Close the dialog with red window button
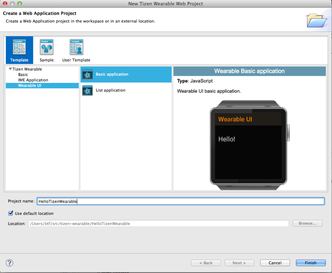Image resolution: width=332 pixels, height=273 pixels. click(5, 4)
